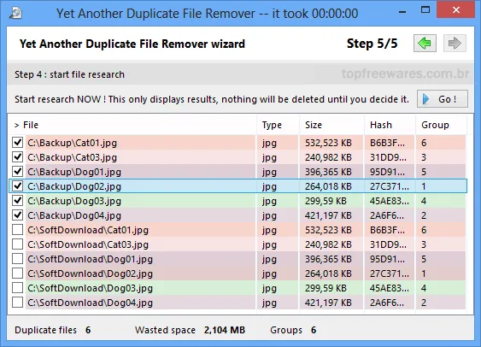
Task: Select the C:\SoftDownload\Dog03.jpg file name
Action: (x=91, y=288)
